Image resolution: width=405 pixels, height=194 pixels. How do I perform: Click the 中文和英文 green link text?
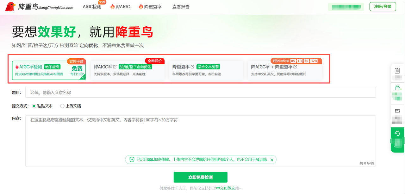click(226, 188)
